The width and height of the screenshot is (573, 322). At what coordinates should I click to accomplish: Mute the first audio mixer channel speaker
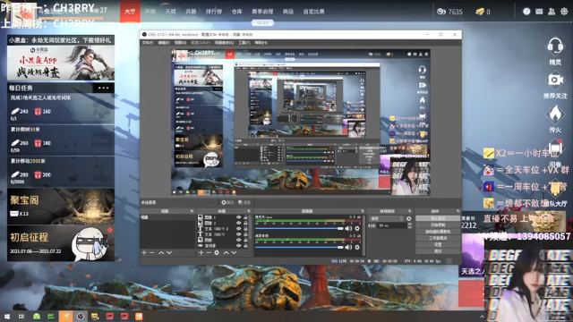coord(348,229)
